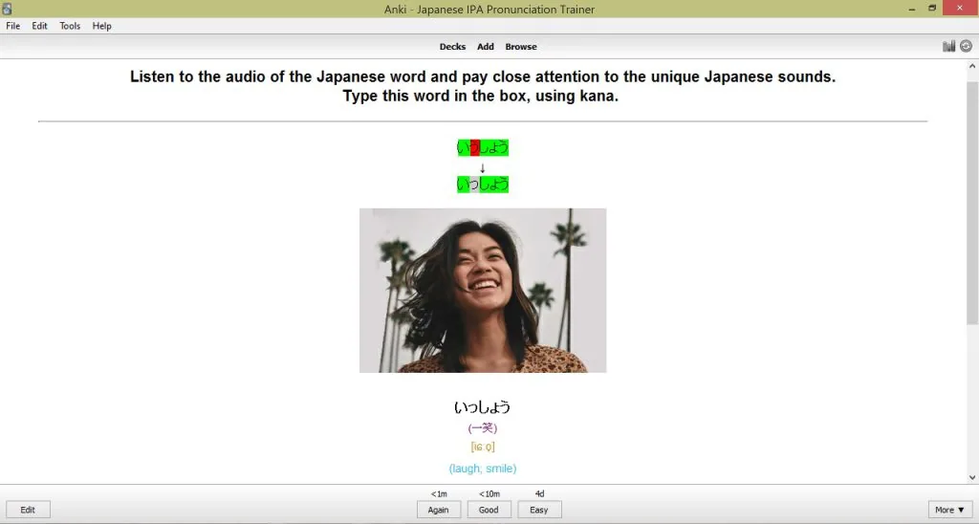Open the Help menu
Image resolution: width=979 pixels, height=524 pixels.
101,26
